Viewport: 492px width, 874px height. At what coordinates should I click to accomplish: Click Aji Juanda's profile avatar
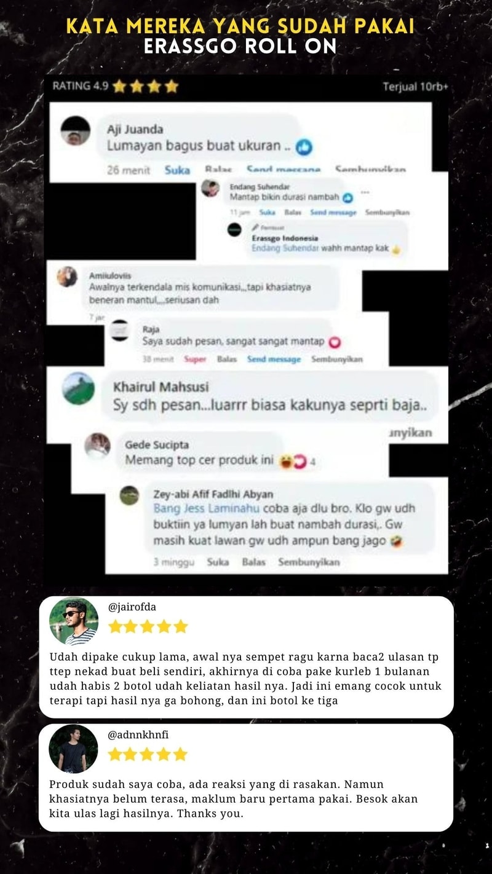pyautogui.click(x=76, y=130)
